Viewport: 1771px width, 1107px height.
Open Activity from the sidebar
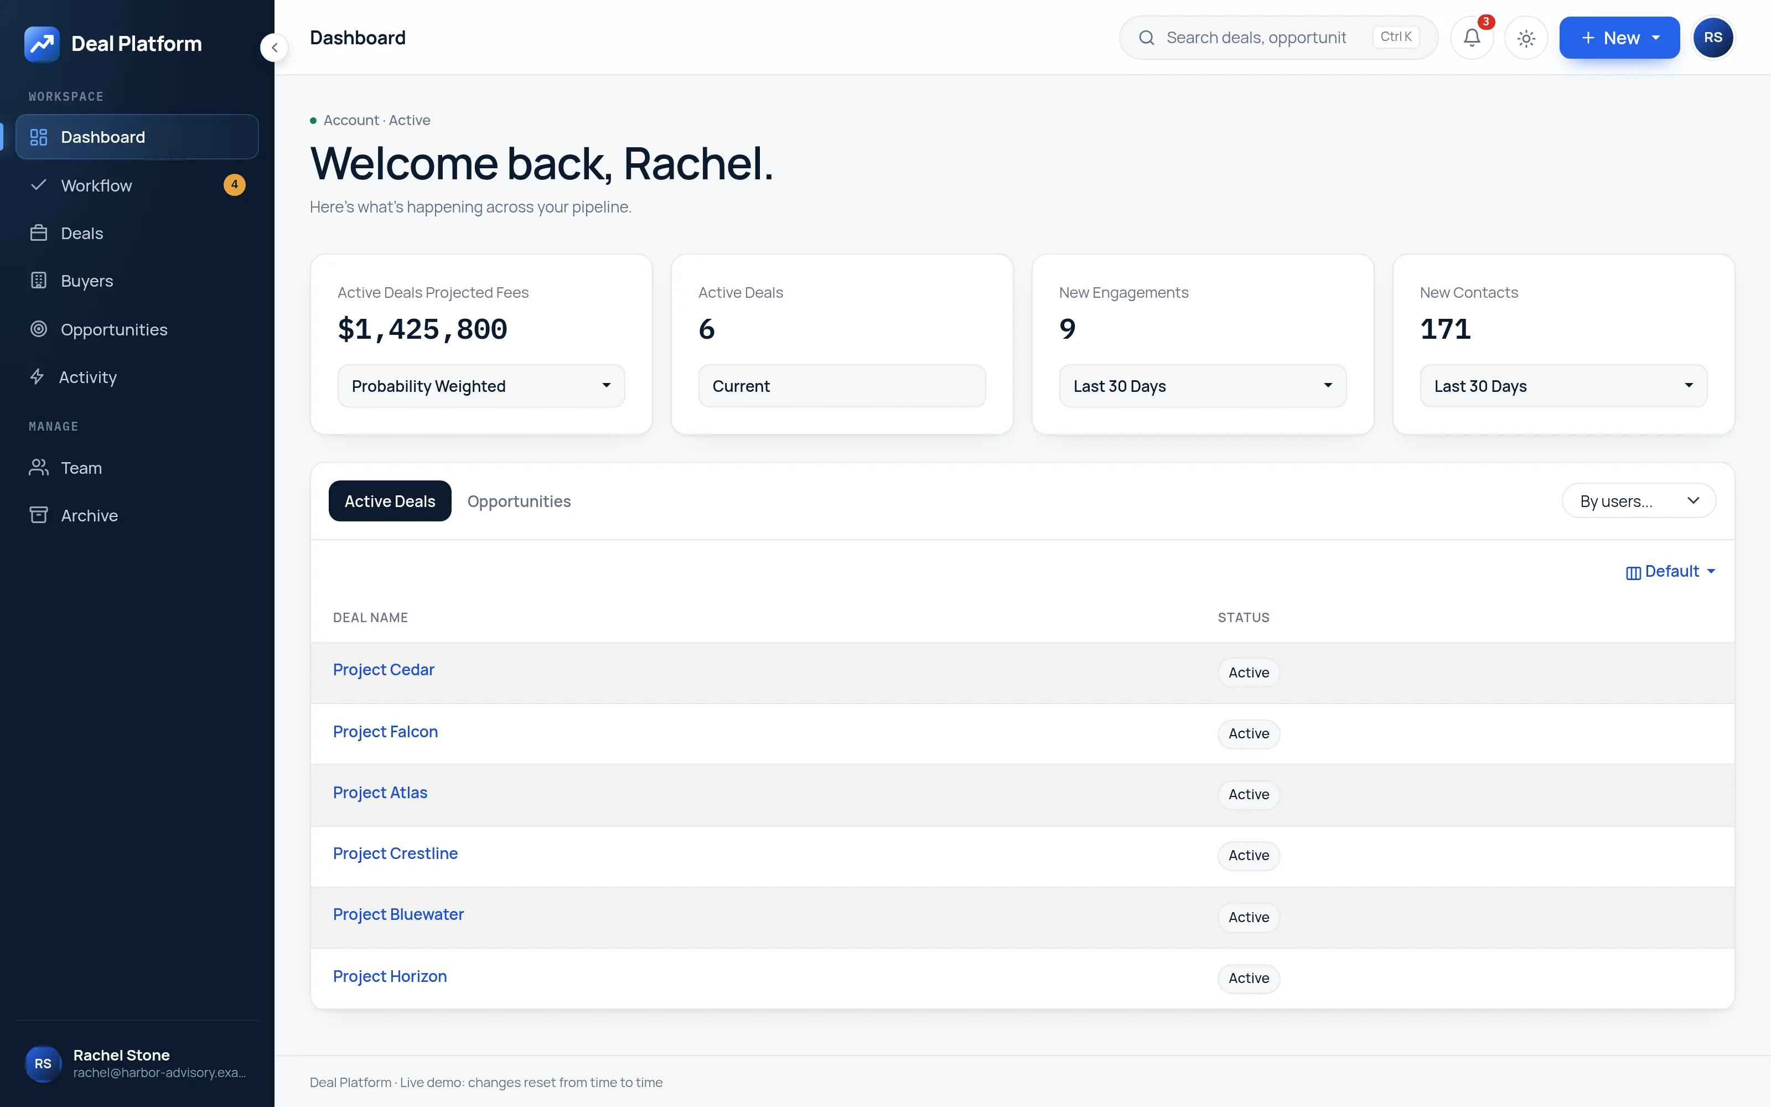tap(137, 377)
